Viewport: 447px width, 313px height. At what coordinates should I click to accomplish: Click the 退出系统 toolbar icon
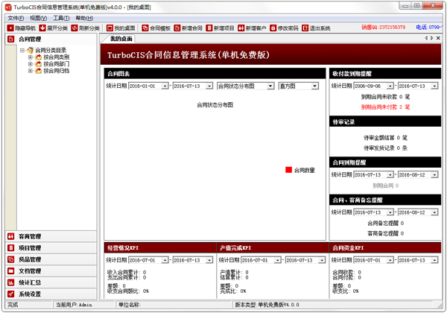(305, 28)
